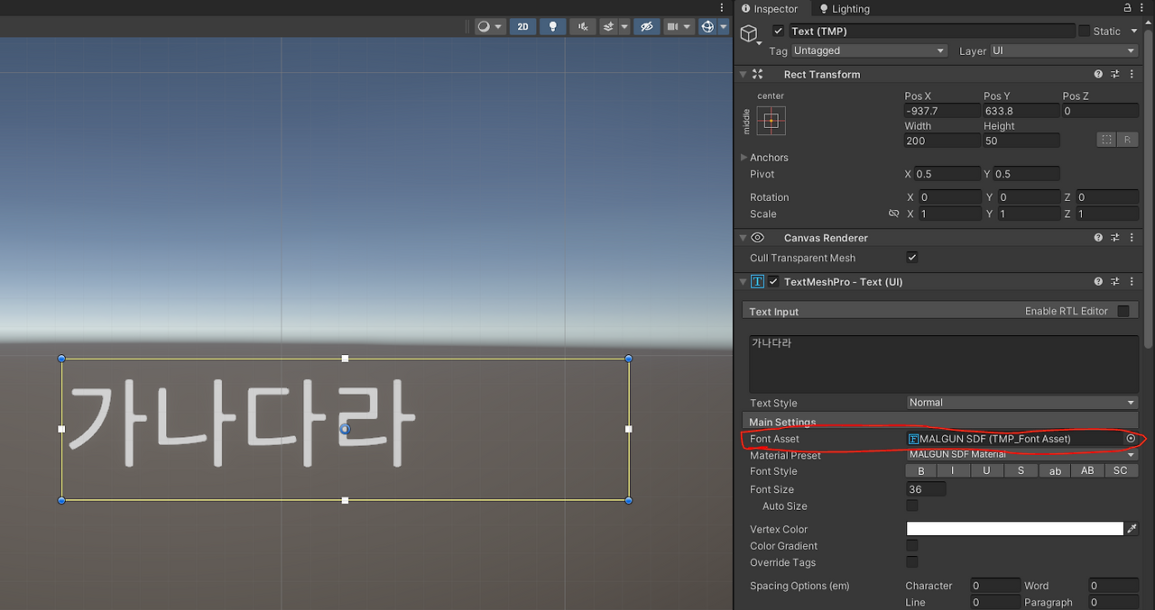The width and height of the screenshot is (1155, 610).
Task: Open the Text Style dropdown
Action: [1021, 403]
